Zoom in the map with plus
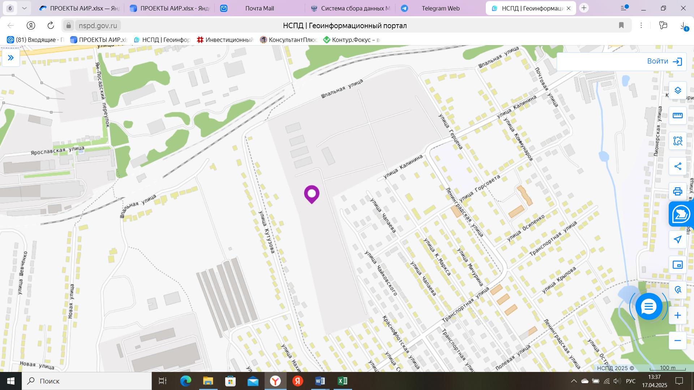The image size is (694, 390). coord(677,315)
